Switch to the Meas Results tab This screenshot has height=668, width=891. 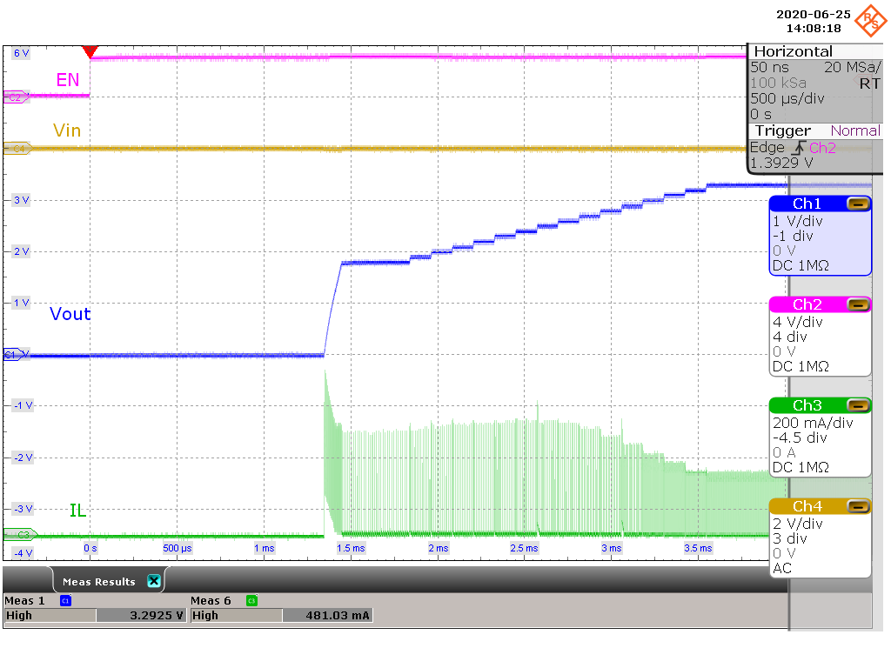coord(98,580)
